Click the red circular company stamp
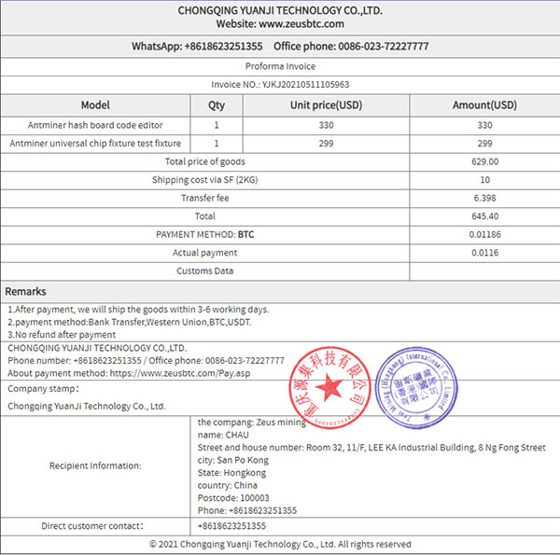 click(327, 384)
